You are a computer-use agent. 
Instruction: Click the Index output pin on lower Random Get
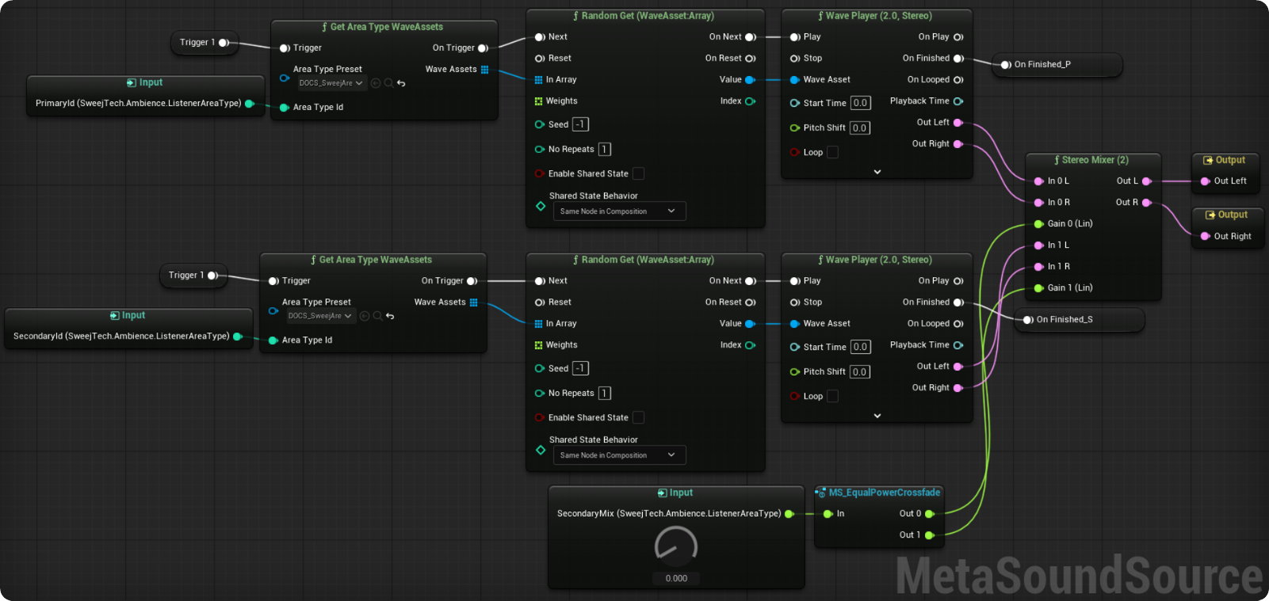[x=750, y=345]
